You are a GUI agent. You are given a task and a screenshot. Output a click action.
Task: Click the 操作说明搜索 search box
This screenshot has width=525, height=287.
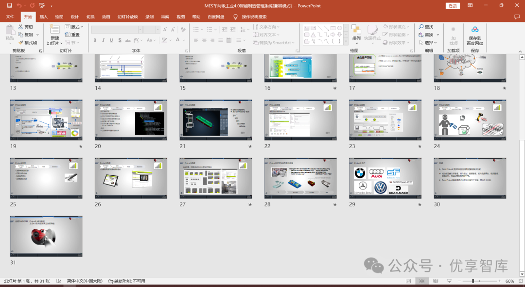pyautogui.click(x=254, y=17)
